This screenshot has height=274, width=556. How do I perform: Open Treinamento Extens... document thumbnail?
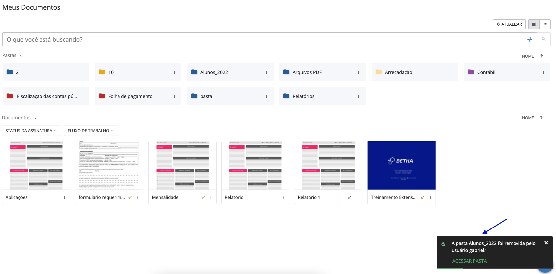pos(401,165)
